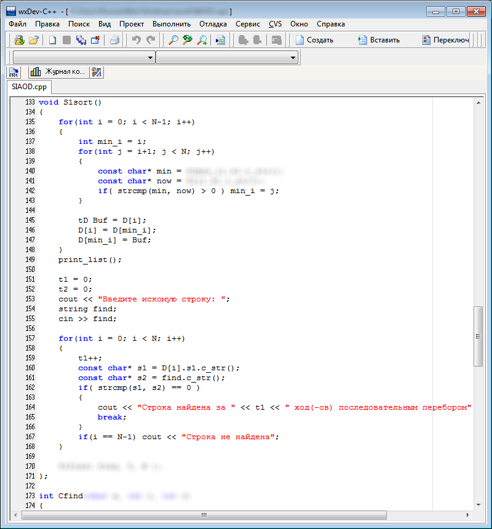492x529 pixels.
Task: Open the Отладка menu
Action: tap(213, 24)
